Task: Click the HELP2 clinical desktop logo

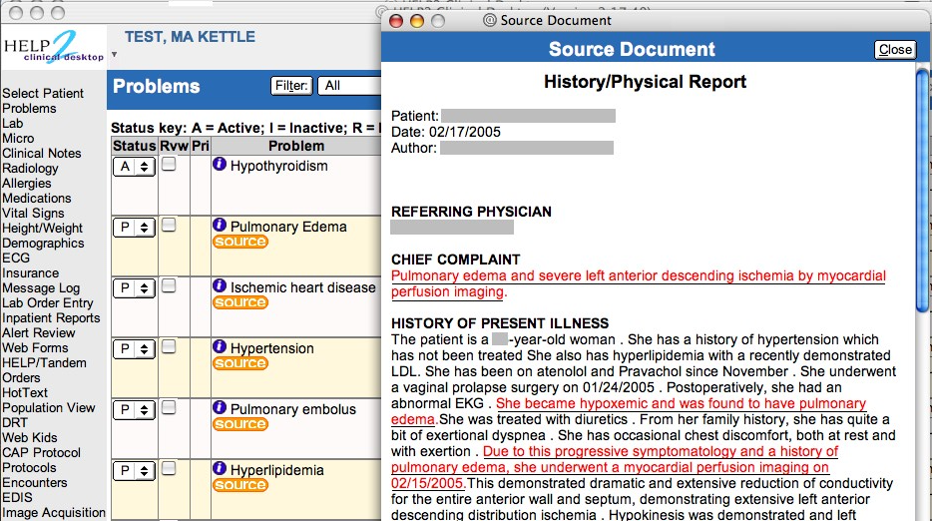Action: tap(54, 48)
